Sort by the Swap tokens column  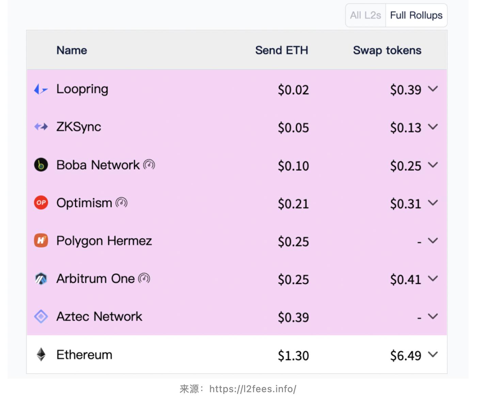387,50
